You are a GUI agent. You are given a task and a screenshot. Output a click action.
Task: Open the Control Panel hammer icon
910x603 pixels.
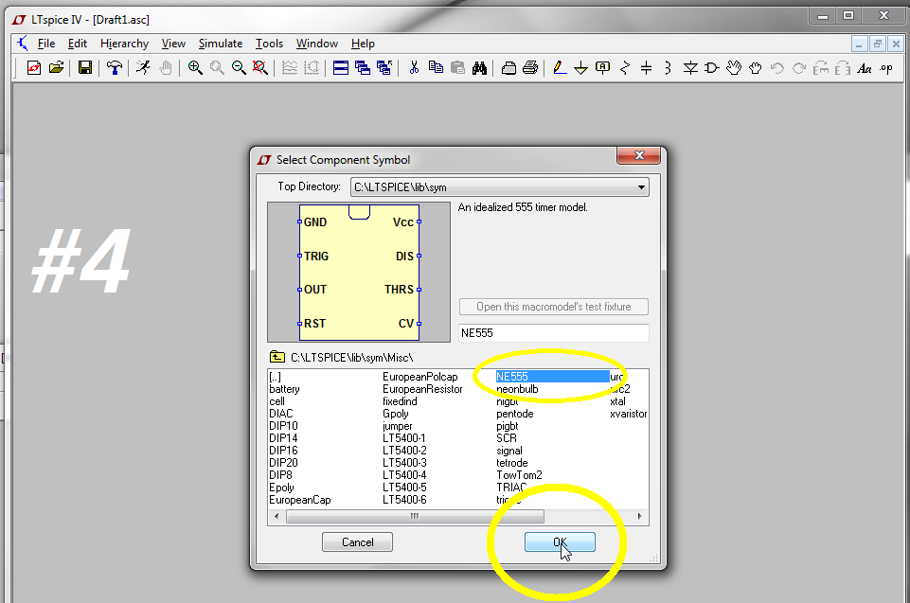coord(115,68)
